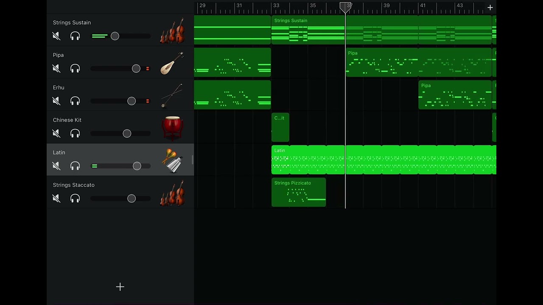
Task: Select the unlabeled Pipa region before bar 33
Action: click(232, 62)
